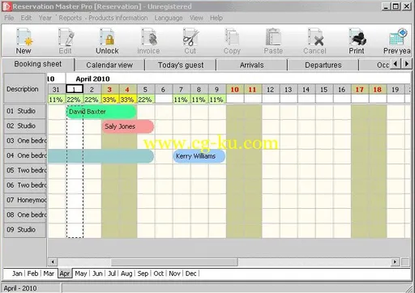This screenshot has width=415, height=293.
Task: Open the Language menu
Action: point(169,18)
